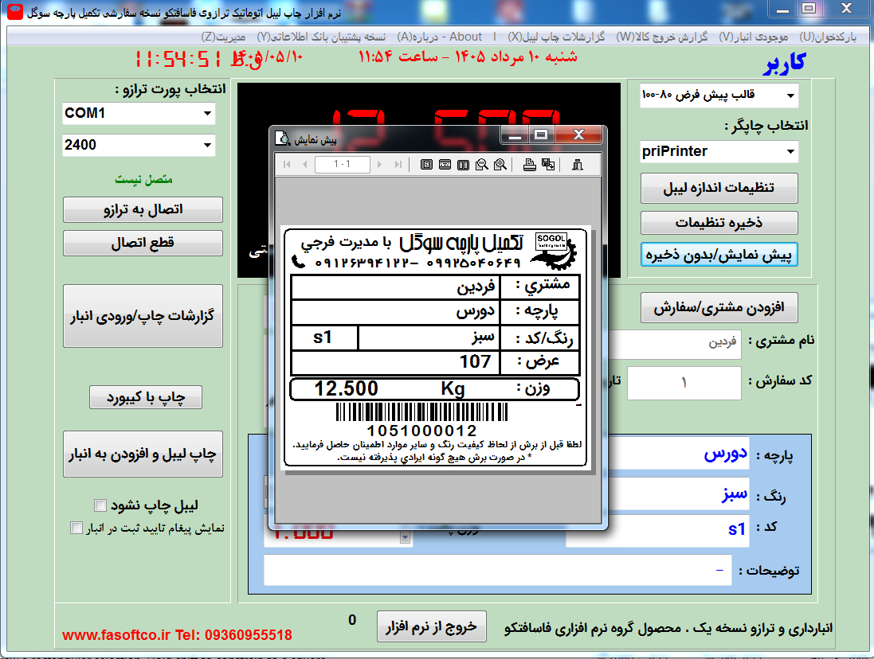Screen dimensions: 874x659
Task: Click the افزودن مشتری/سفارش button
Action: (719, 308)
